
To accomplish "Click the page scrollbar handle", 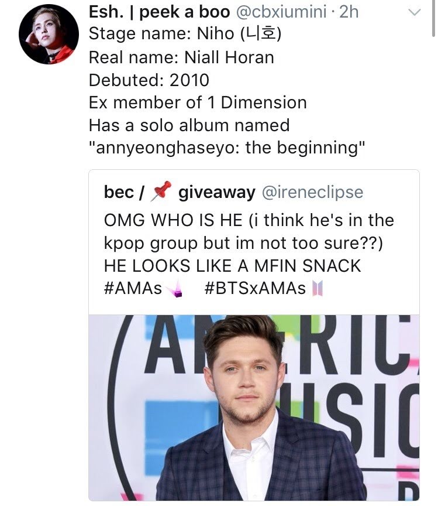I will (x=433, y=19).
